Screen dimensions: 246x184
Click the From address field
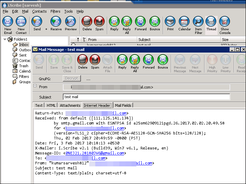point(146,87)
